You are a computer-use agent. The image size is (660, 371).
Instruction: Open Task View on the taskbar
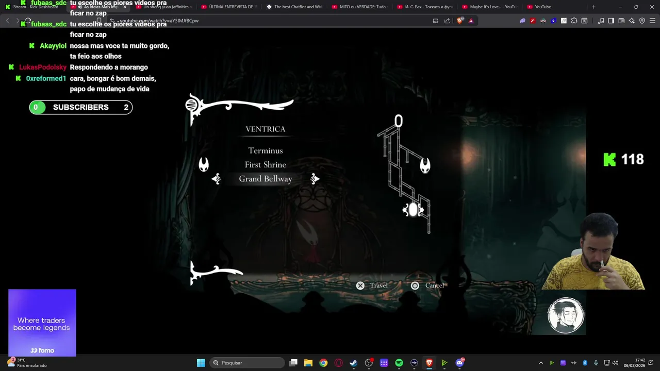[293, 363]
